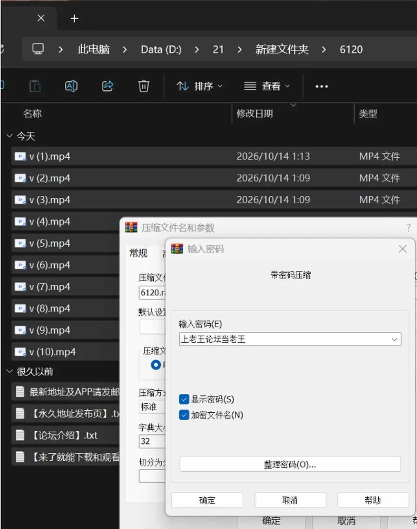Open the password history dropdown arrow
This screenshot has height=529, width=417.
point(394,339)
